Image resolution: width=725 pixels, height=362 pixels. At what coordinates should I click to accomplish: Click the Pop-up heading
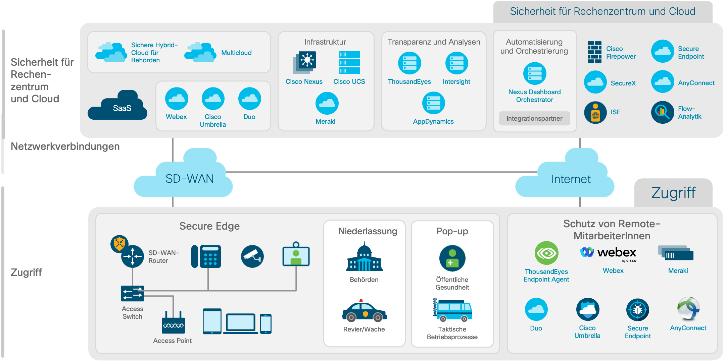tap(452, 231)
